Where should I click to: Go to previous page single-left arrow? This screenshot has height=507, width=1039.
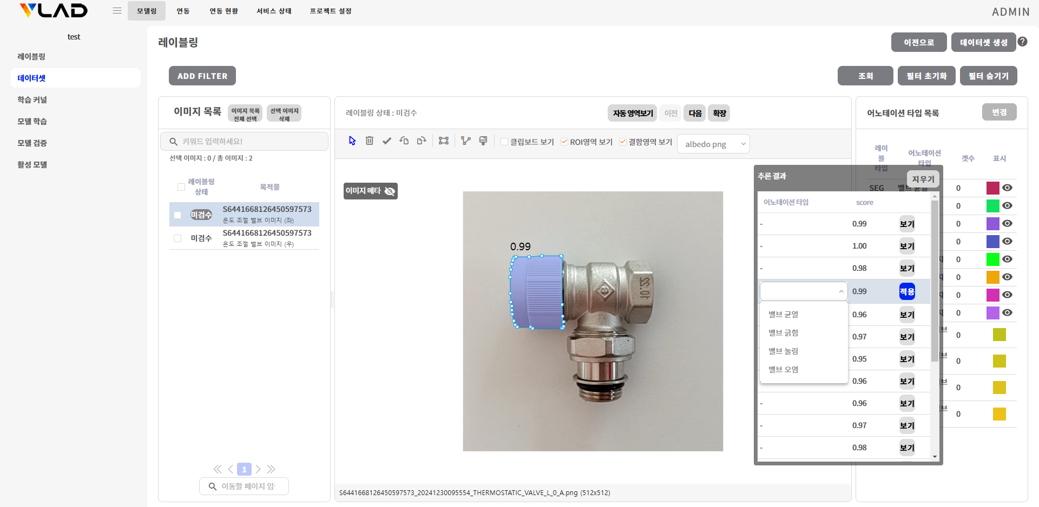[231, 469]
